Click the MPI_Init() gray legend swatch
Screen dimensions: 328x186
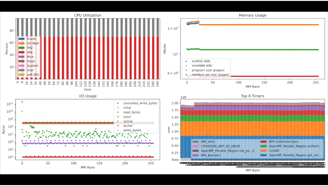click(196, 142)
